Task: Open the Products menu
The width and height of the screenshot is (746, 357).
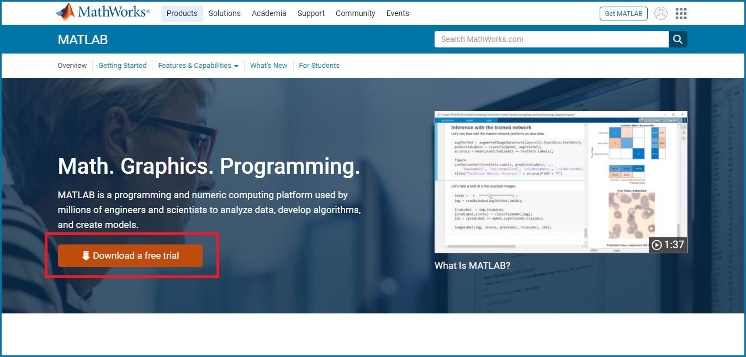Action: (x=182, y=13)
